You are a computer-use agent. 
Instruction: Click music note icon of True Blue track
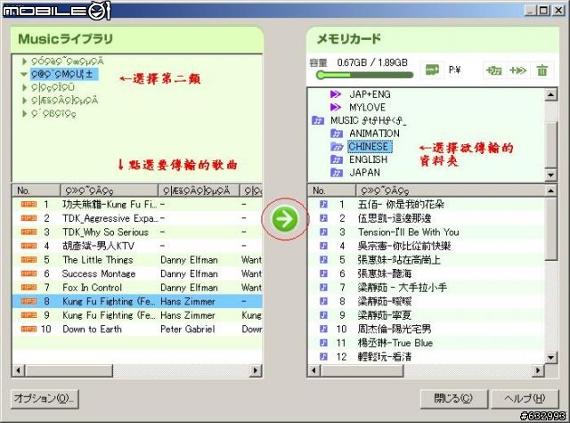[323, 343]
